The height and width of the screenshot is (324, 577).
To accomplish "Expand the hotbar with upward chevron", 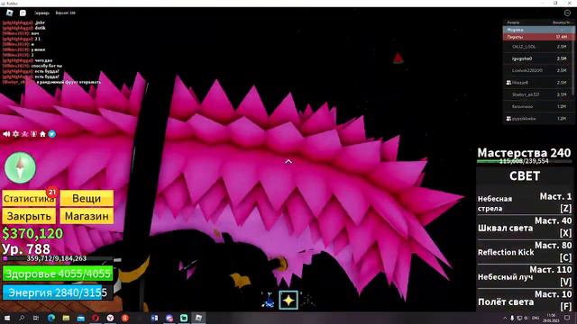I will (x=288, y=161).
